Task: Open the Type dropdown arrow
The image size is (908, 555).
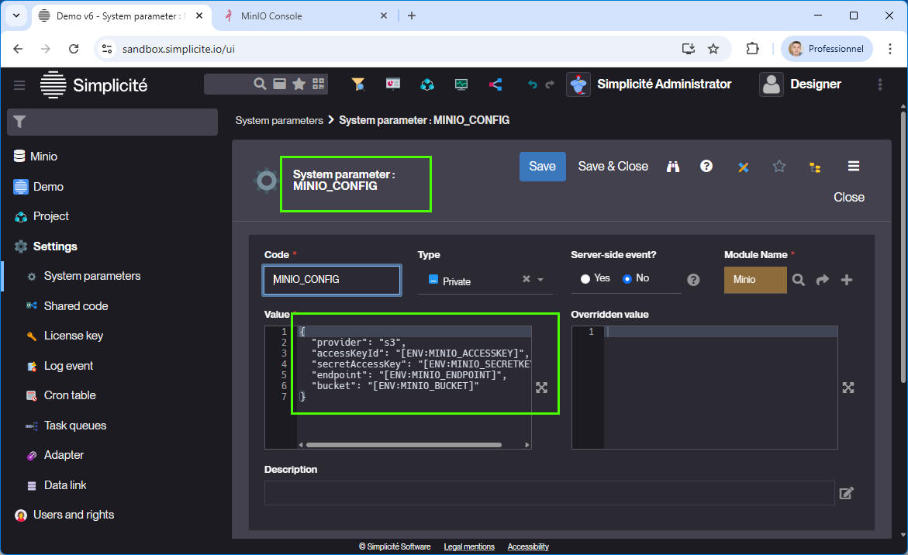Action: pos(540,280)
